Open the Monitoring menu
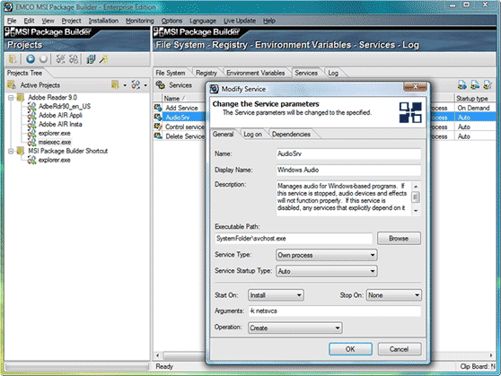 [140, 21]
